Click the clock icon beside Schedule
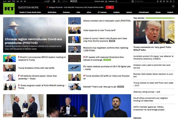The width and height of the screenshot is (178, 119). [116, 1]
